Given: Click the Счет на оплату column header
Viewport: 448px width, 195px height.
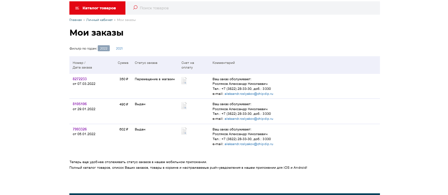Looking at the screenshot, I should click(187, 65).
